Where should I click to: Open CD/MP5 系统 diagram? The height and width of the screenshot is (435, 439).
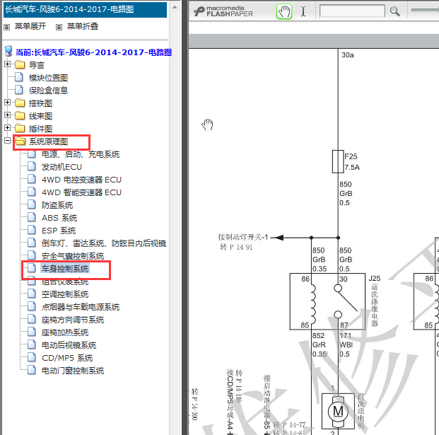pos(67,358)
